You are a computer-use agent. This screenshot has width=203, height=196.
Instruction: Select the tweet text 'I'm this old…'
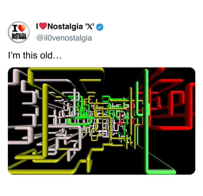click(35, 55)
